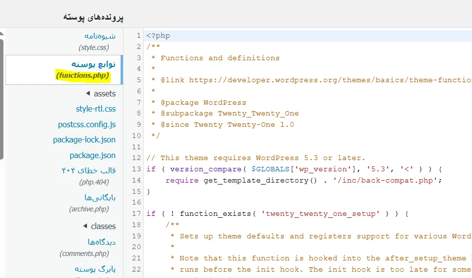Click line number 13 in the gutter
The image size is (472, 278).
[x=136, y=169]
